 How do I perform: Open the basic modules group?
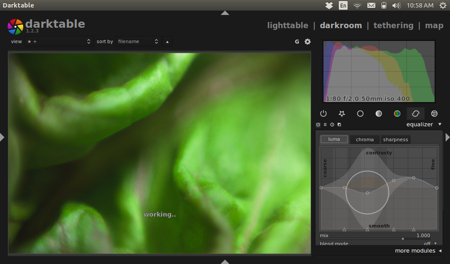tap(360, 114)
